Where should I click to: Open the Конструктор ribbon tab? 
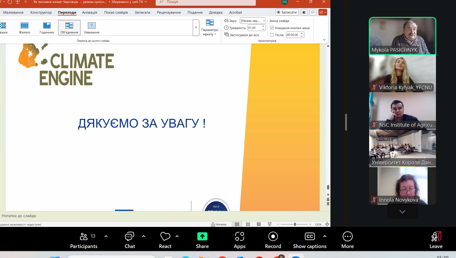41,12
